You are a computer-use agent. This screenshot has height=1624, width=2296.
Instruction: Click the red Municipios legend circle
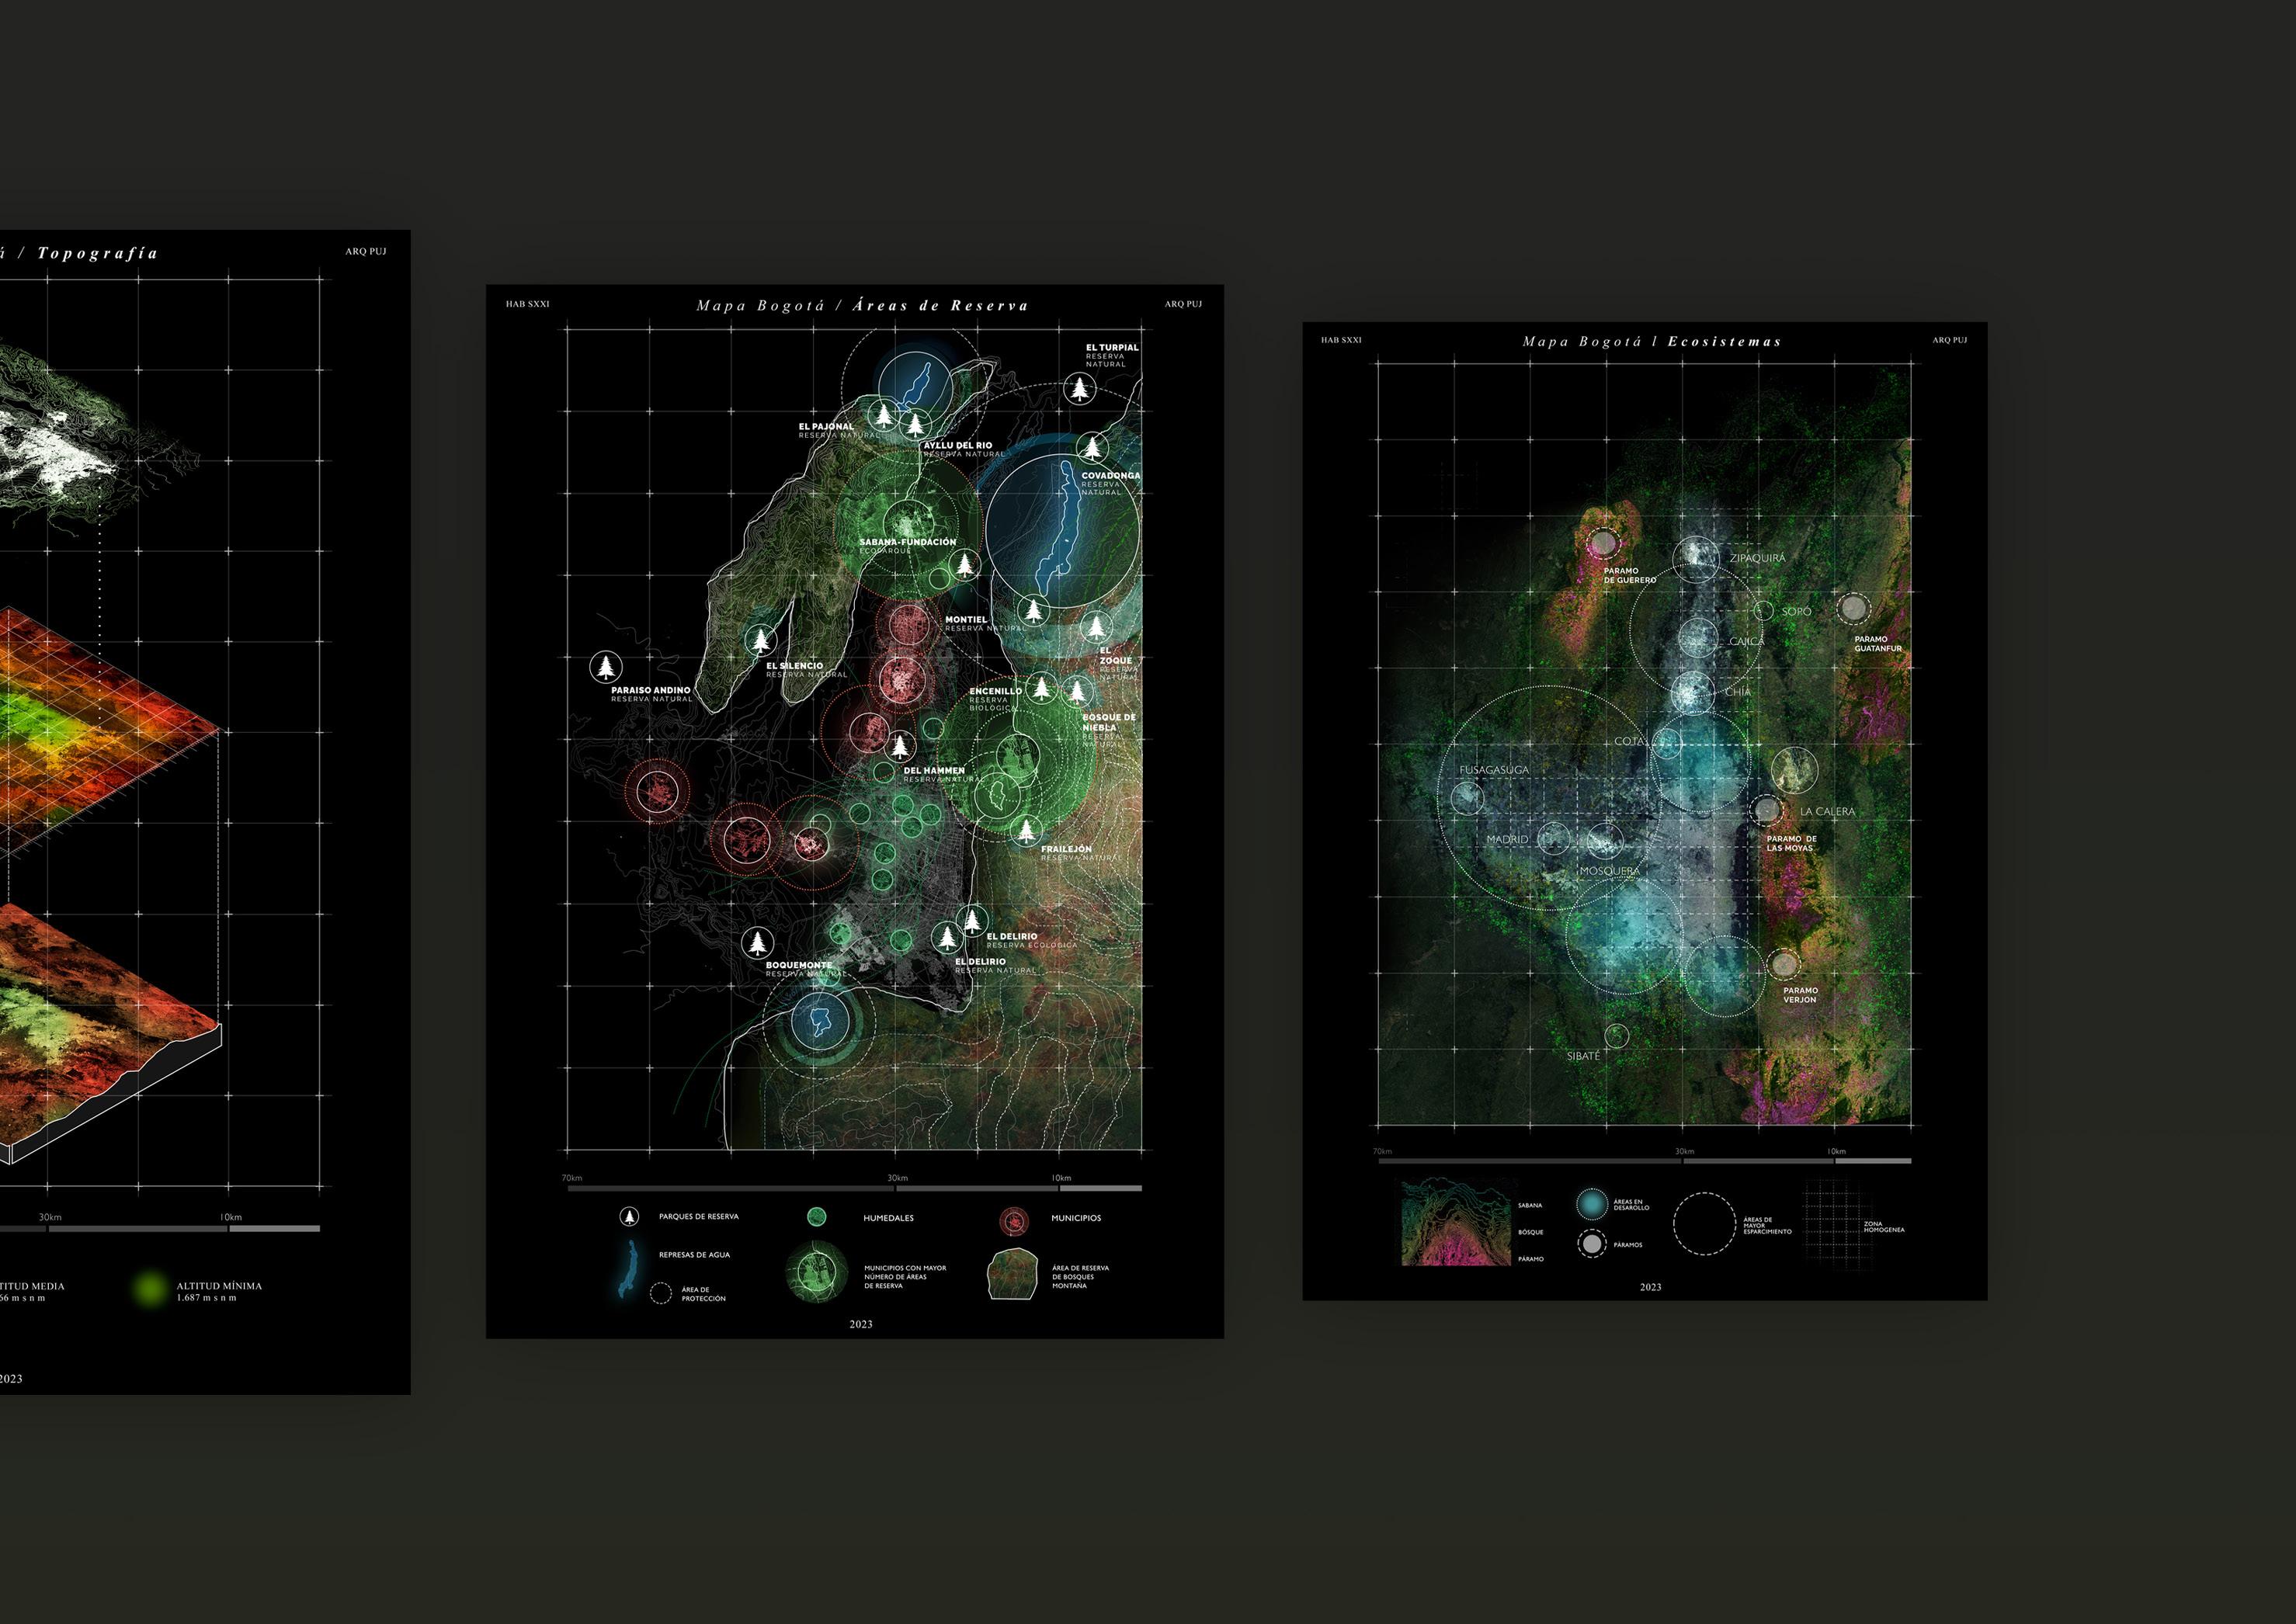[1013, 1221]
